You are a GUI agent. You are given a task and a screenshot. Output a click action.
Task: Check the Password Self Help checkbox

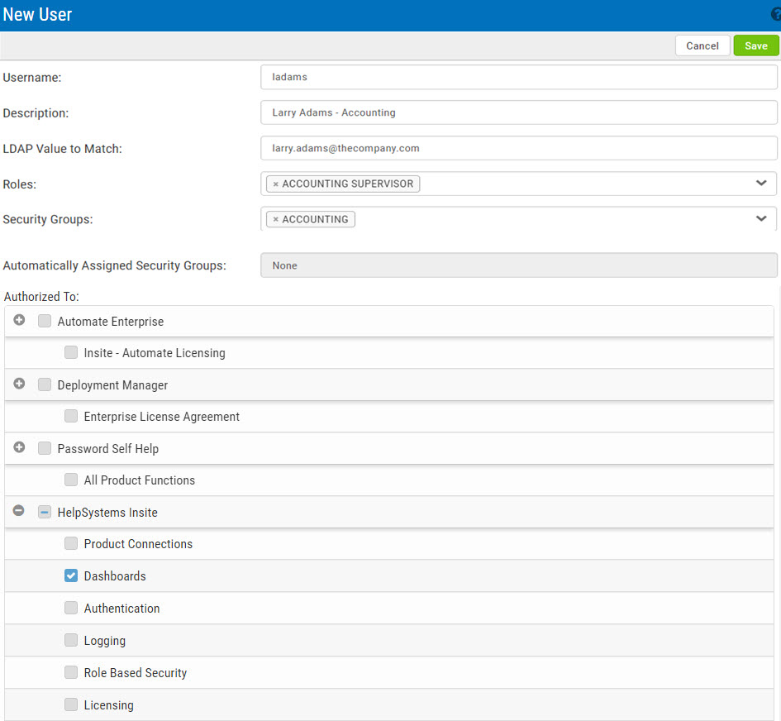coord(45,448)
